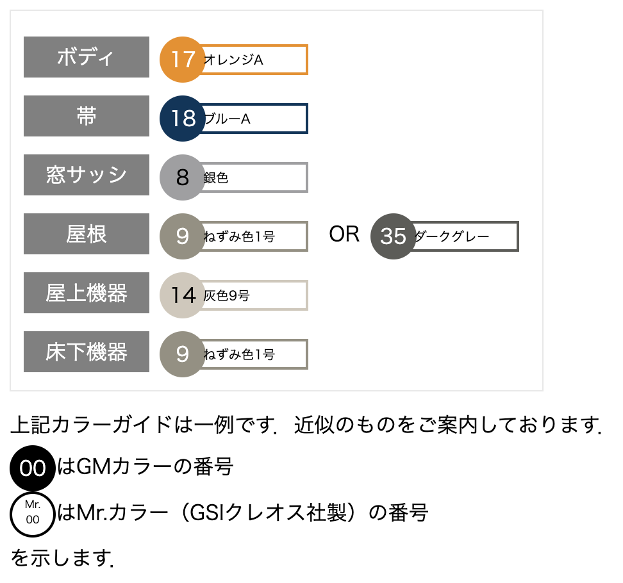Select the silver number 8 color circle
Screen dimensions: 623x583
pyautogui.click(x=183, y=177)
